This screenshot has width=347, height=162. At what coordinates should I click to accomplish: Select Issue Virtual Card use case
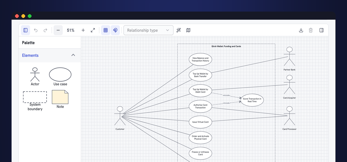200,122
